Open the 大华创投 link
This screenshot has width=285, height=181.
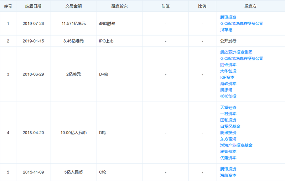pos(228,71)
